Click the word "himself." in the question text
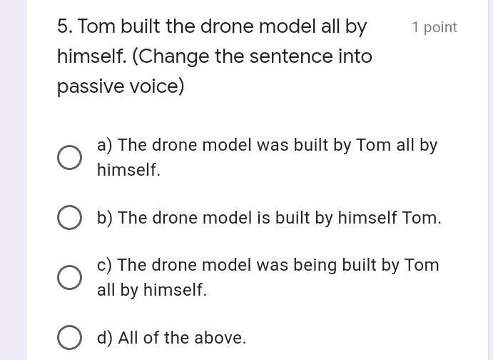 pyautogui.click(x=92, y=56)
